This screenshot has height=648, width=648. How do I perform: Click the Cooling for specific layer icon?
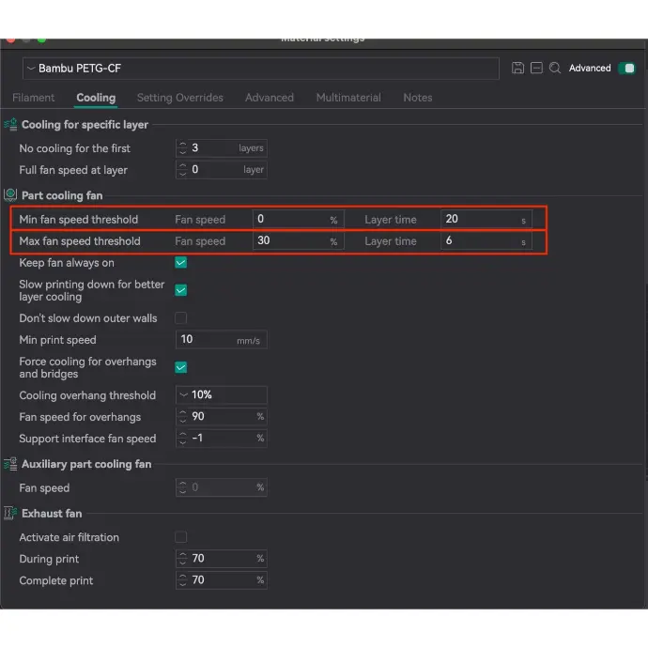(10, 124)
